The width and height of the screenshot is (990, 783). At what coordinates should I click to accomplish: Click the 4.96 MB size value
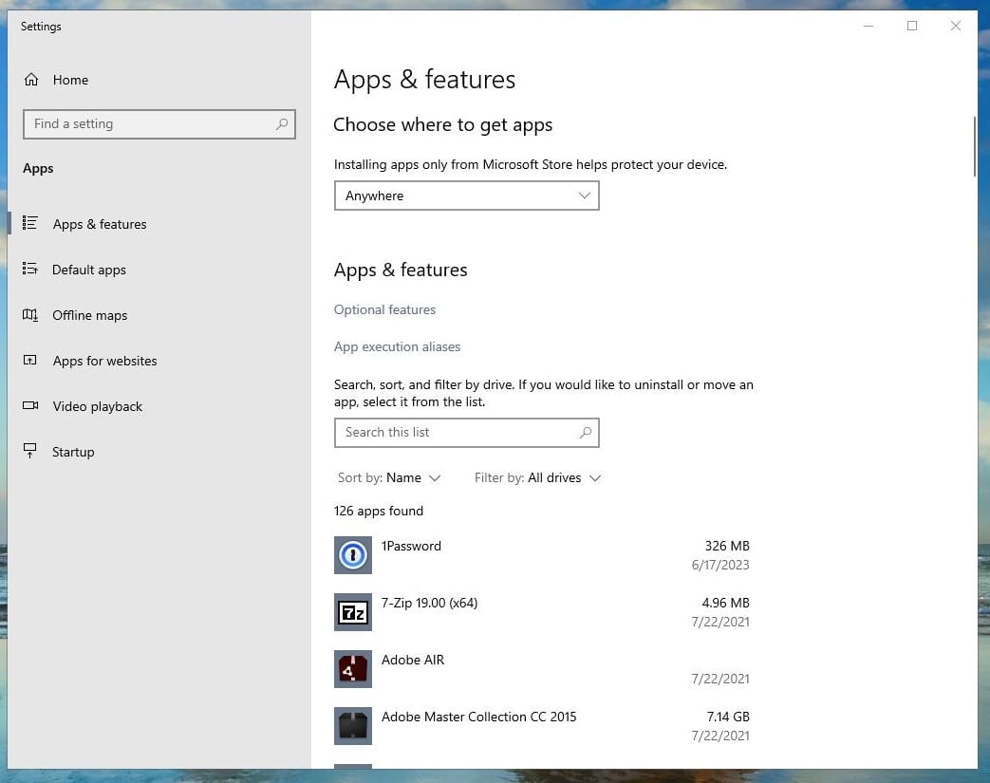click(x=725, y=603)
